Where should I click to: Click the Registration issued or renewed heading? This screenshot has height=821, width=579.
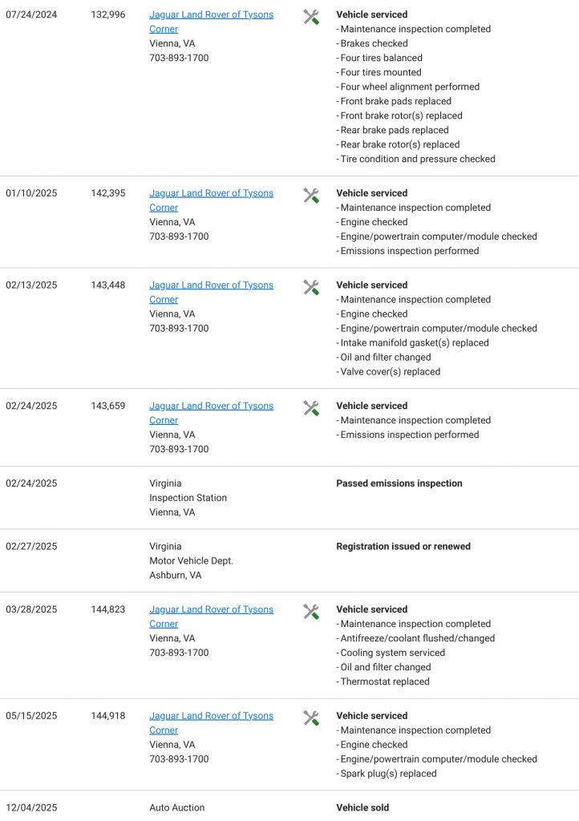403,546
